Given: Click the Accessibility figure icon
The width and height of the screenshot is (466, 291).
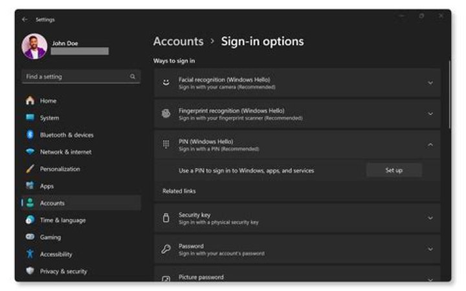Looking at the screenshot, I should click(x=30, y=254).
